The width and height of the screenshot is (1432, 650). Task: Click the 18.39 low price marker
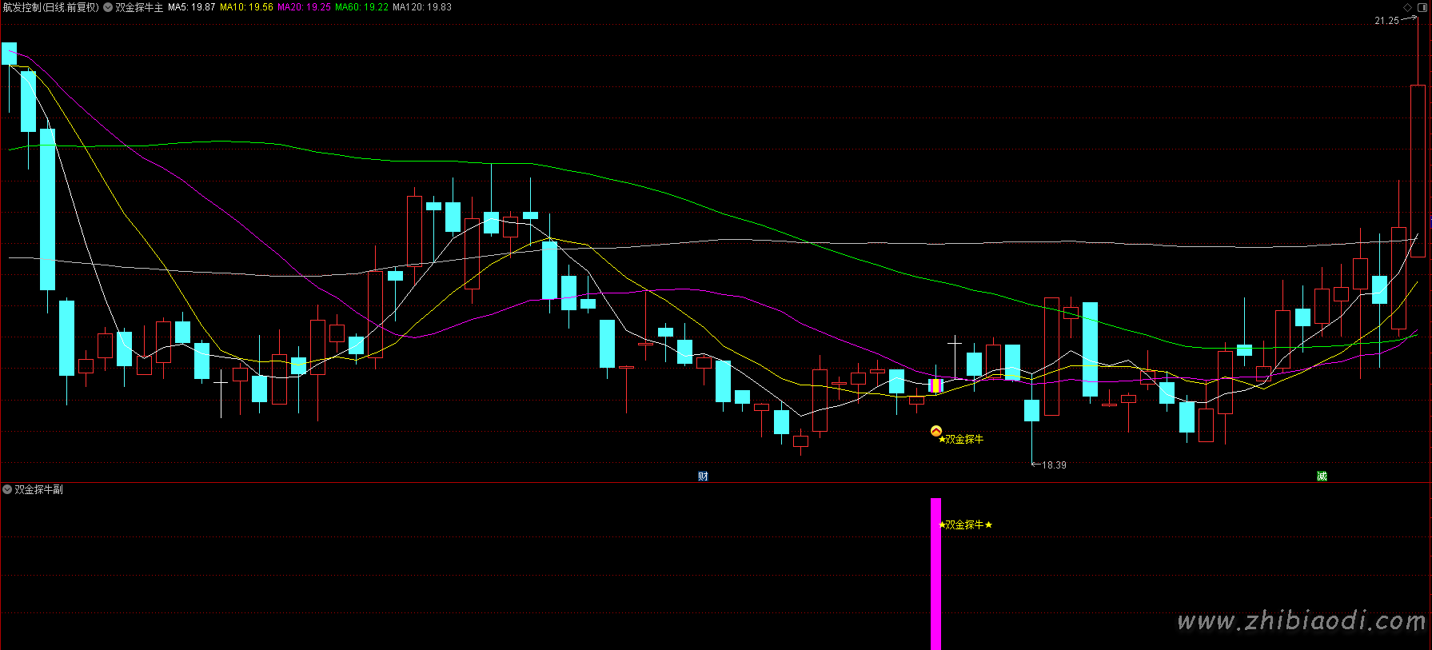[1053, 465]
